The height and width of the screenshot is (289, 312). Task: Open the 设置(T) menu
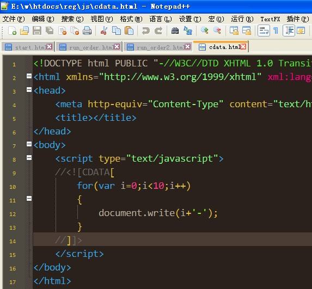coord(190,19)
